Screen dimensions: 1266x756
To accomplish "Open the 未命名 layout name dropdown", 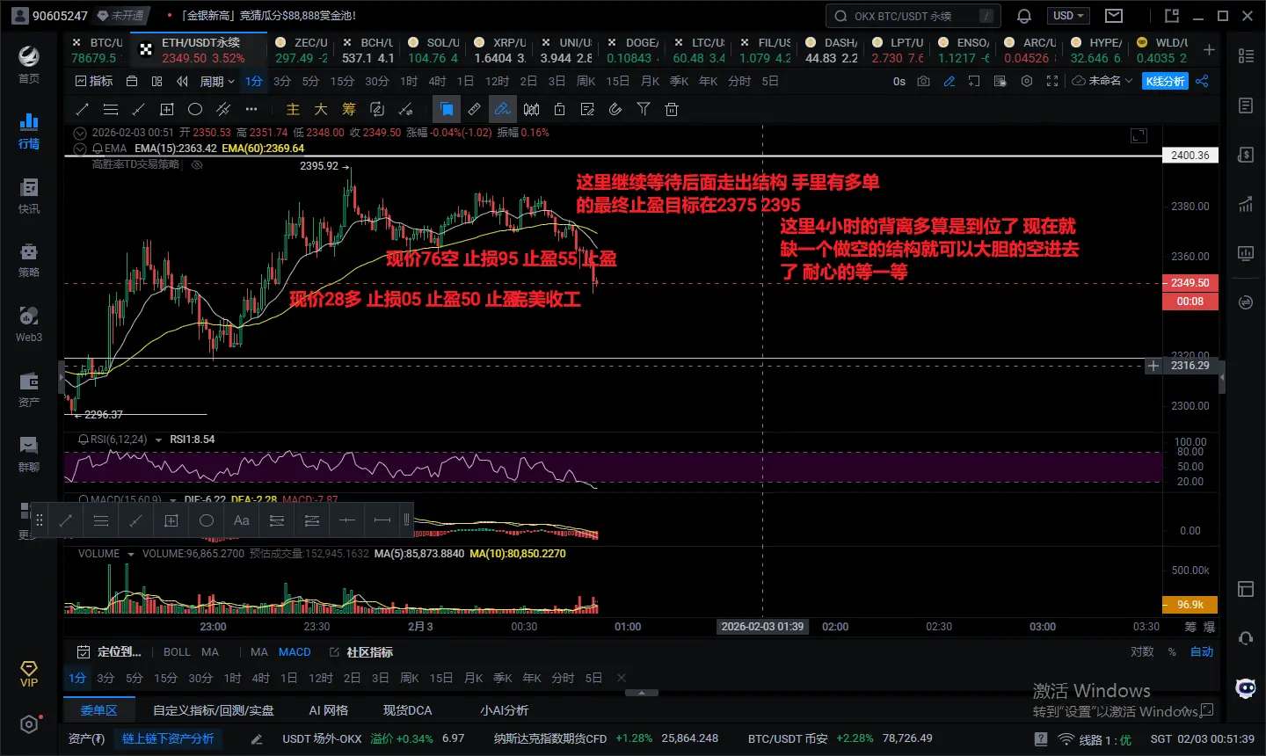I will click(1102, 81).
